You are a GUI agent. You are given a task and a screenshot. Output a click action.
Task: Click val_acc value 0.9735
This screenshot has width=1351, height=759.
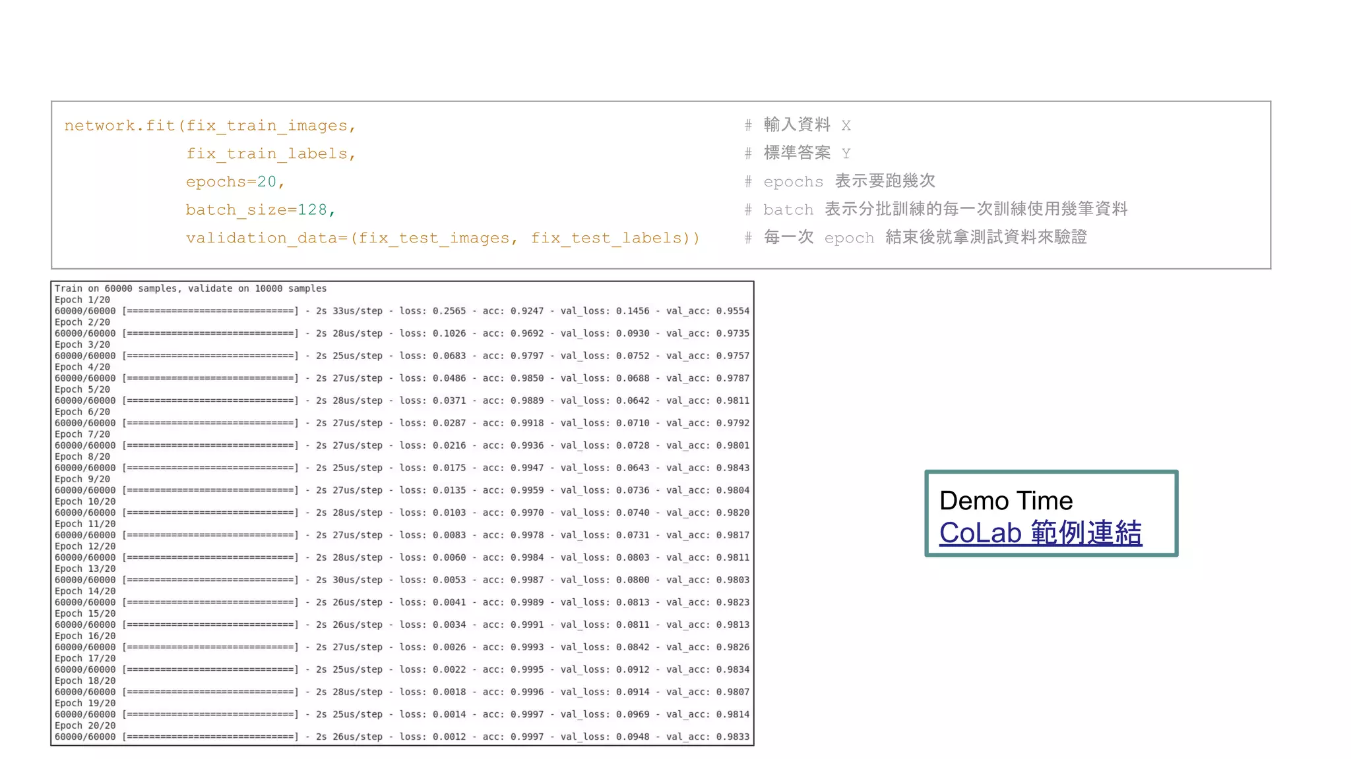733,333
